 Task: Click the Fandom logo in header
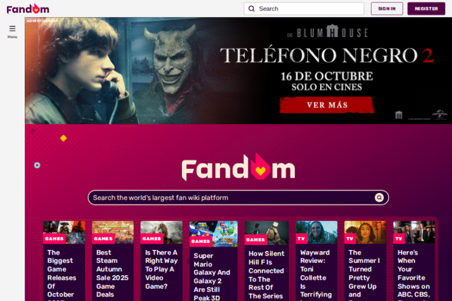[x=28, y=9]
